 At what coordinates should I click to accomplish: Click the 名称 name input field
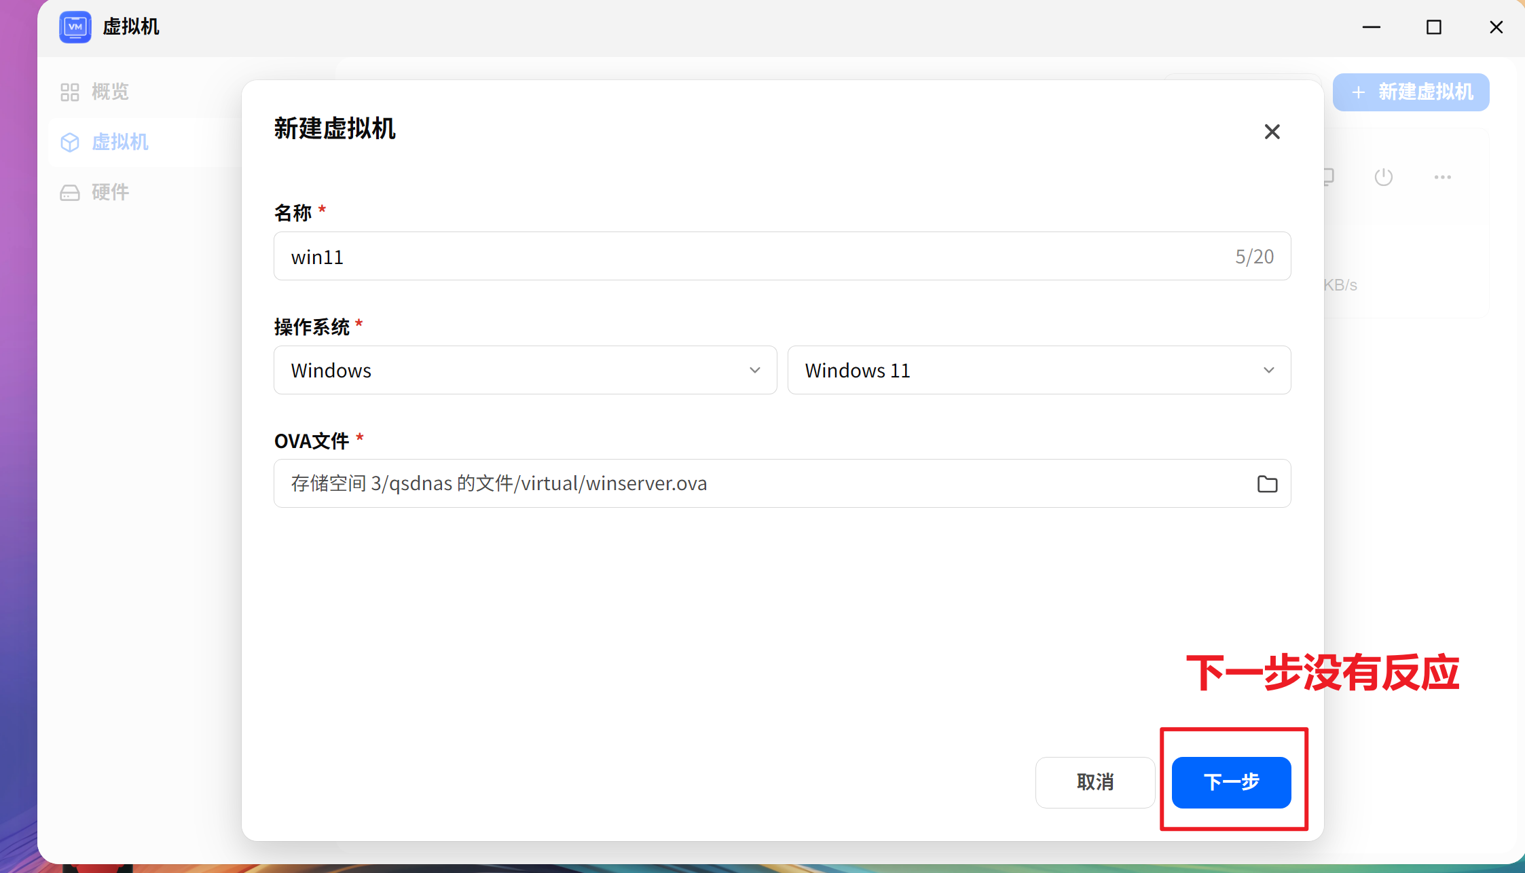[782, 256]
